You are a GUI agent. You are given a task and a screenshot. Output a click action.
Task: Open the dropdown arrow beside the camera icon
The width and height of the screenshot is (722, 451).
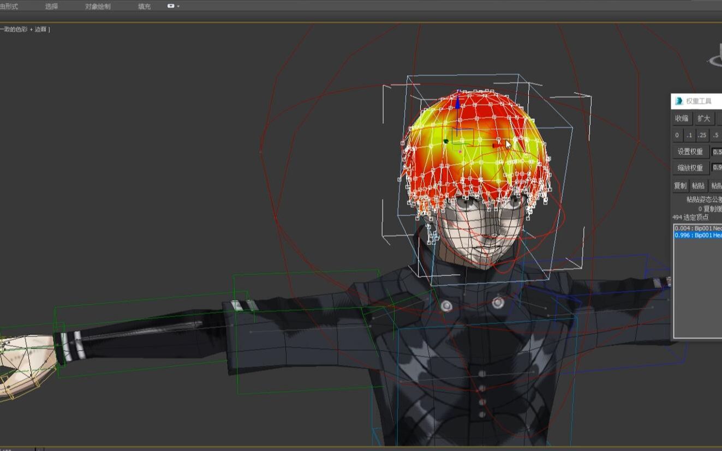tap(178, 6)
